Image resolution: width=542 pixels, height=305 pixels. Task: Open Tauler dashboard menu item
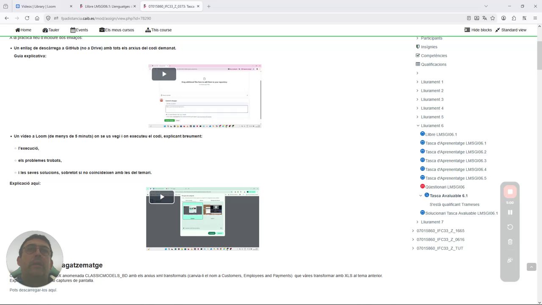point(51,30)
